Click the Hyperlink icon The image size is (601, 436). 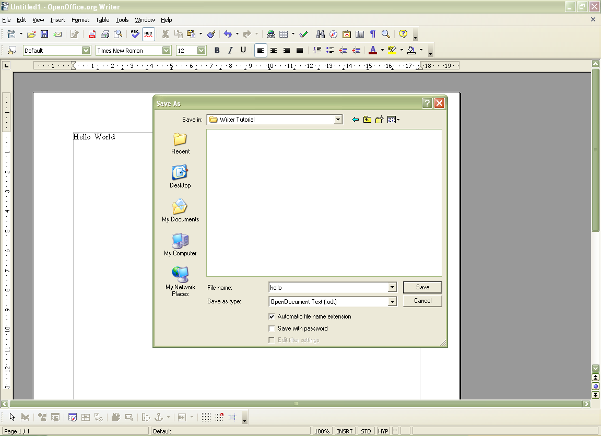(x=271, y=34)
